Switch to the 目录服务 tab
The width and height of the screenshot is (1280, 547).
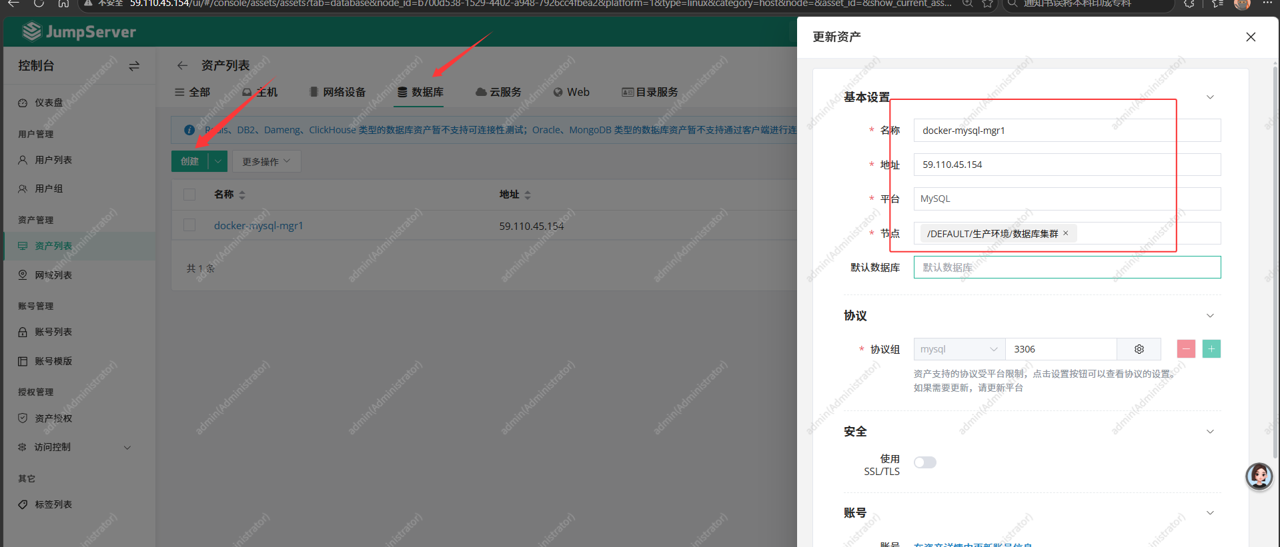coord(650,92)
